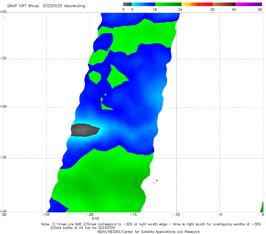Click the color bar label '64'
The width and height of the screenshot is (266, 234).
(x=234, y=10)
